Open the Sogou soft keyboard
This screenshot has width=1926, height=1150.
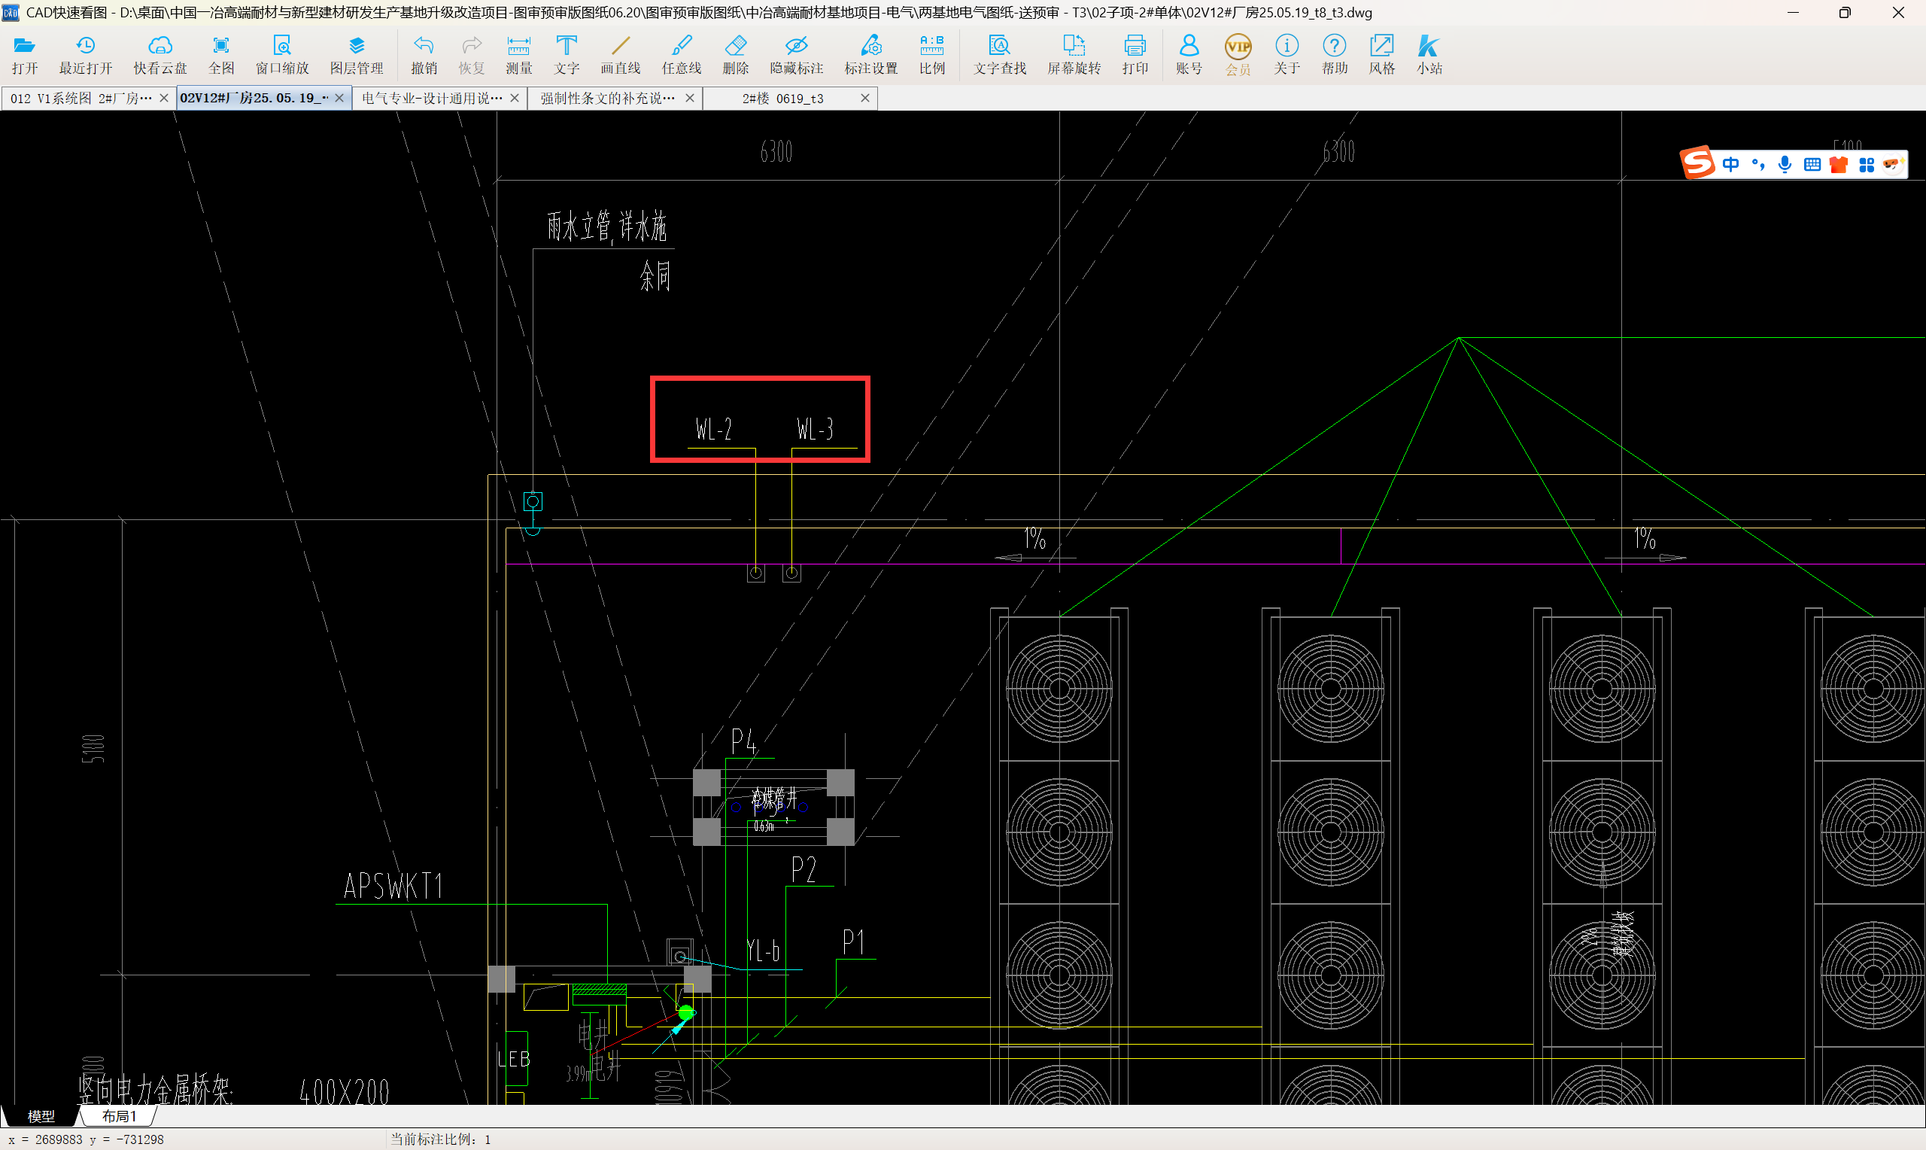tap(1812, 164)
